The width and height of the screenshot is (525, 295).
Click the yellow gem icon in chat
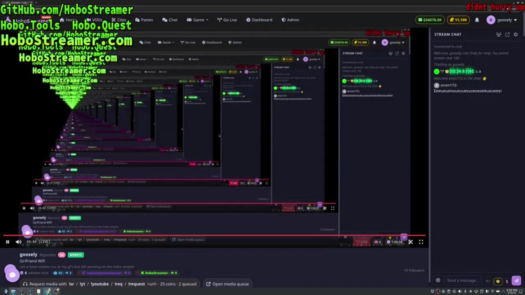click(x=498, y=281)
